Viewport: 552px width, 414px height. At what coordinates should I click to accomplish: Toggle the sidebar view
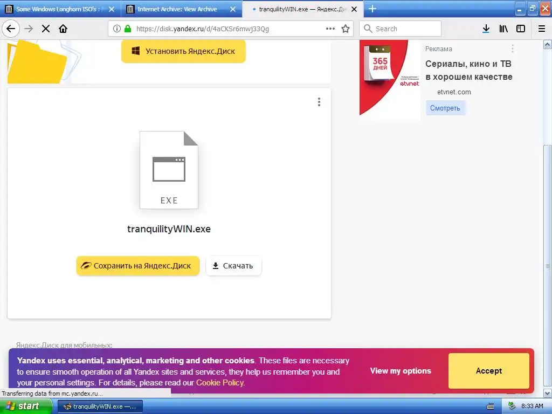[x=521, y=29]
